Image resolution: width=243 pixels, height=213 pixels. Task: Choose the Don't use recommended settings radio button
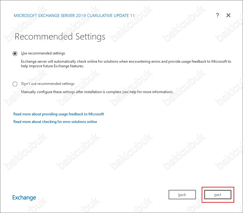click(x=15, y=84)
